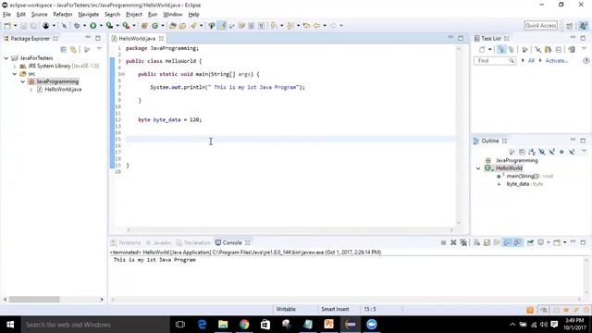The width and height of the screenshot is (592, 333).
Task: Open the Debug button dropdown arrow
Action: (84, 26)
